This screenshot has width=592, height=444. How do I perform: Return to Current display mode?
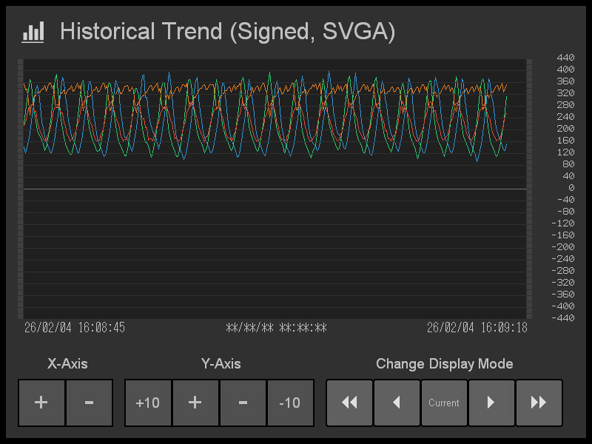(x=444, y=403)
